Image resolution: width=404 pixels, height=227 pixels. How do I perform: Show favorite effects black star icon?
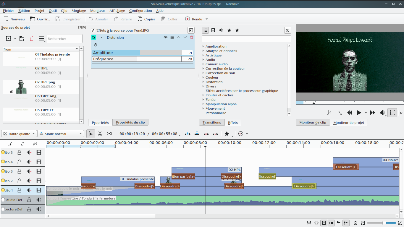[x=237, y=30]
